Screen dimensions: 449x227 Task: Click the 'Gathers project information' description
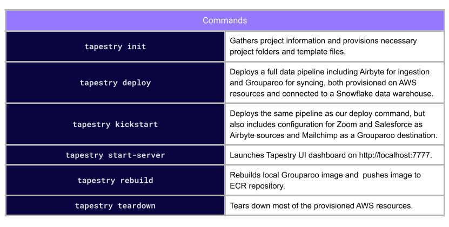point(334,46)
